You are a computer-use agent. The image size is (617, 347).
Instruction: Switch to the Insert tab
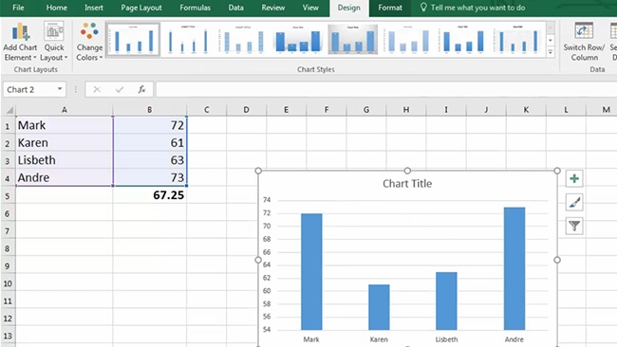pos(94,8)
